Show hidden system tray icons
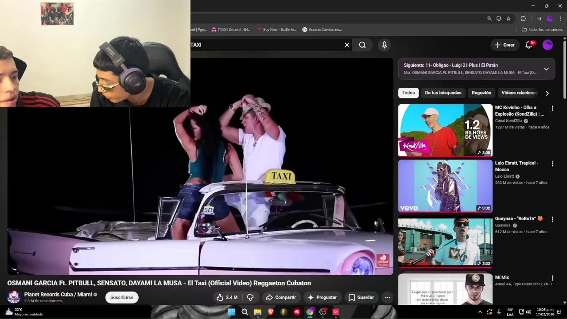 [x=480, y=312]
